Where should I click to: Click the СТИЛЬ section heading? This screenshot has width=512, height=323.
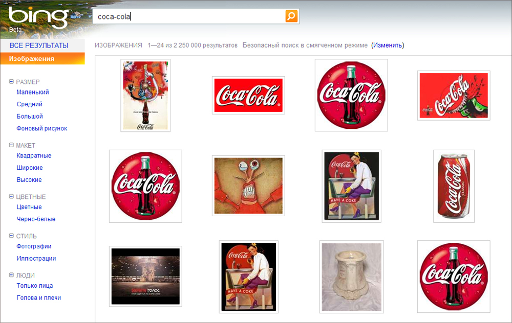[x=26, y=236]
